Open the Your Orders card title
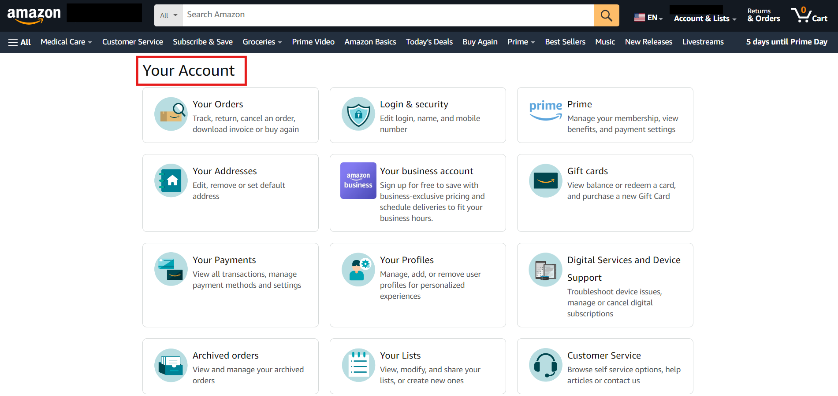 pyautogui.click(x=218, y=104)
